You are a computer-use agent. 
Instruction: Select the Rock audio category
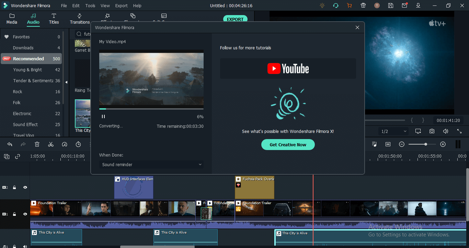[x=31, y=91]
